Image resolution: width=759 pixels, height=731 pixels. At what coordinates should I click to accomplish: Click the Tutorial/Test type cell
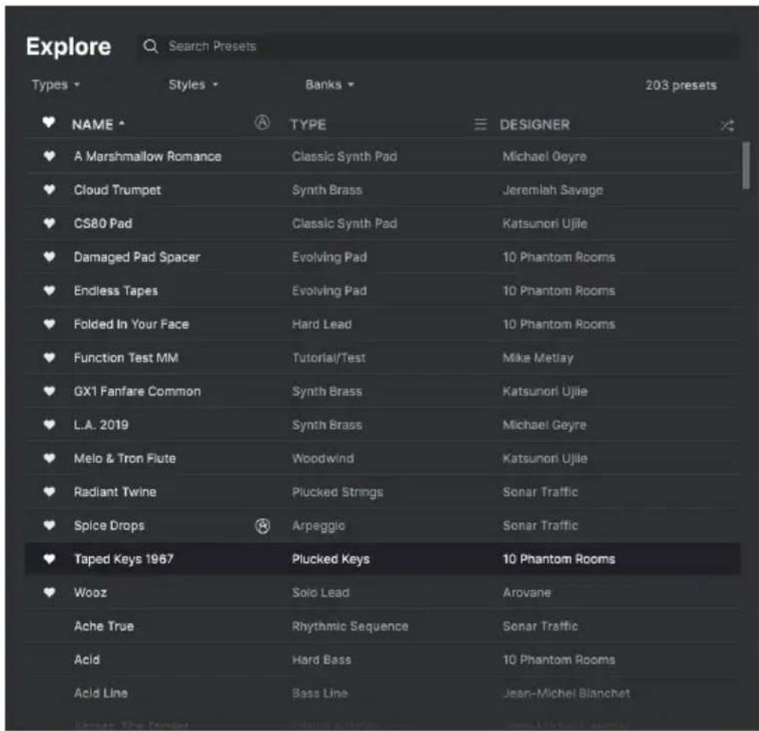point(329,358)
